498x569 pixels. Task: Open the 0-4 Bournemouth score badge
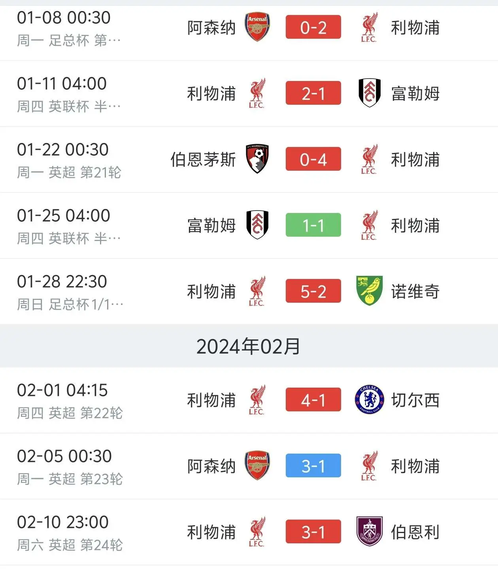pyautogui.click(x=313, y=159)
